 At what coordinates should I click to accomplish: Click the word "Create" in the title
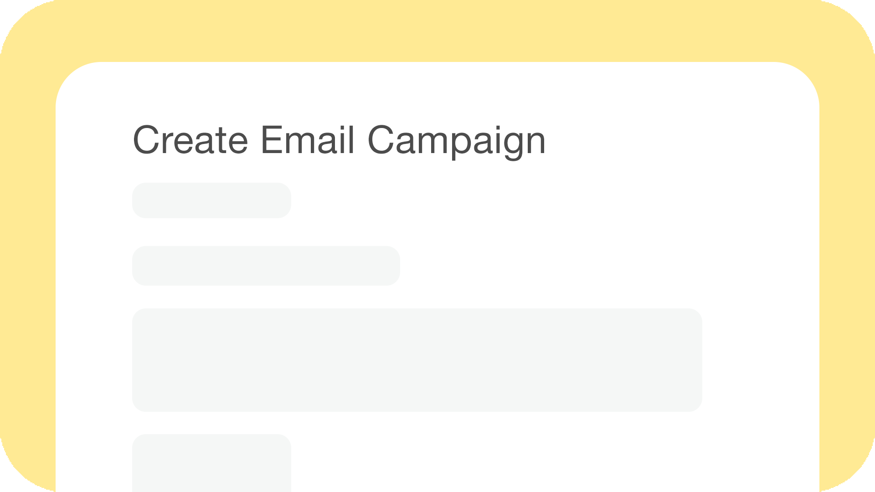click(190, 140)
